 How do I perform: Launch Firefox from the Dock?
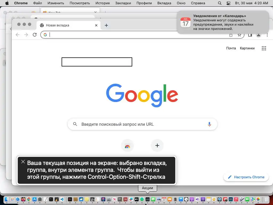[x=23, y=199]
